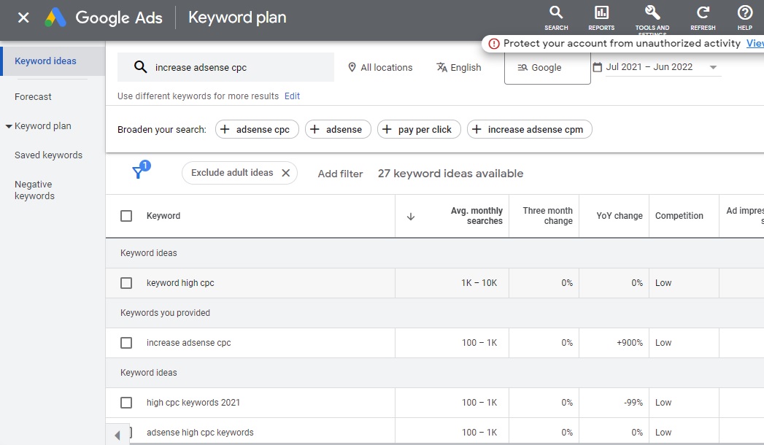Toggle the select-all Keyword header checkbox
The height and width of the screenshot is (445, 764).
126,216
